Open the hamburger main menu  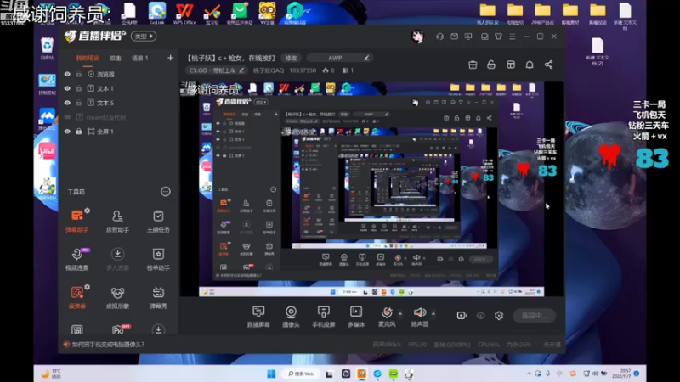click(x=513, y=37)
